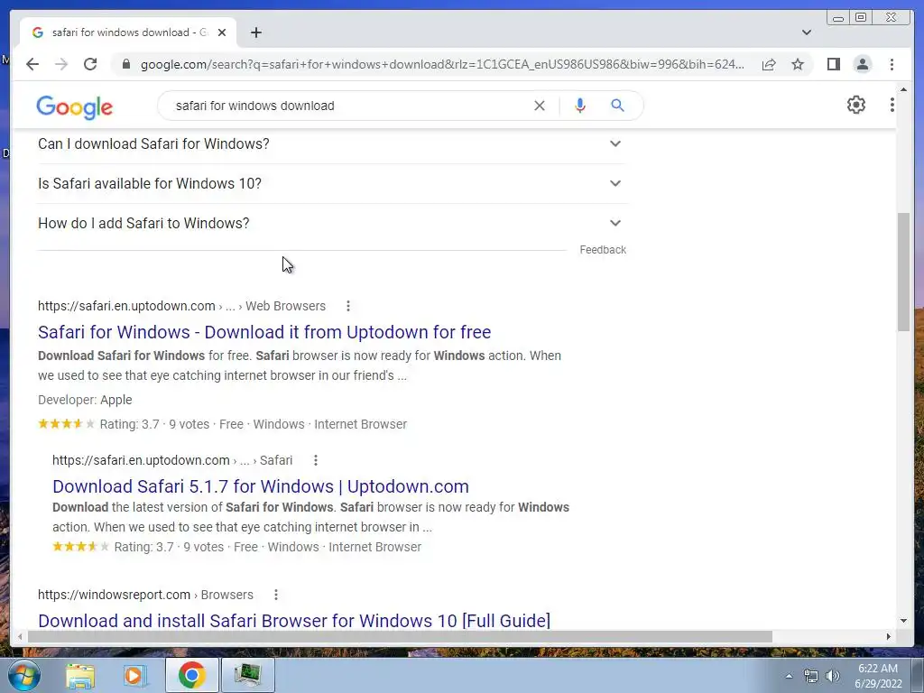Click the vertical scrollbar thumb
Image resolution: width=924 pixels, height=693 pixels.
click(903, 272)
